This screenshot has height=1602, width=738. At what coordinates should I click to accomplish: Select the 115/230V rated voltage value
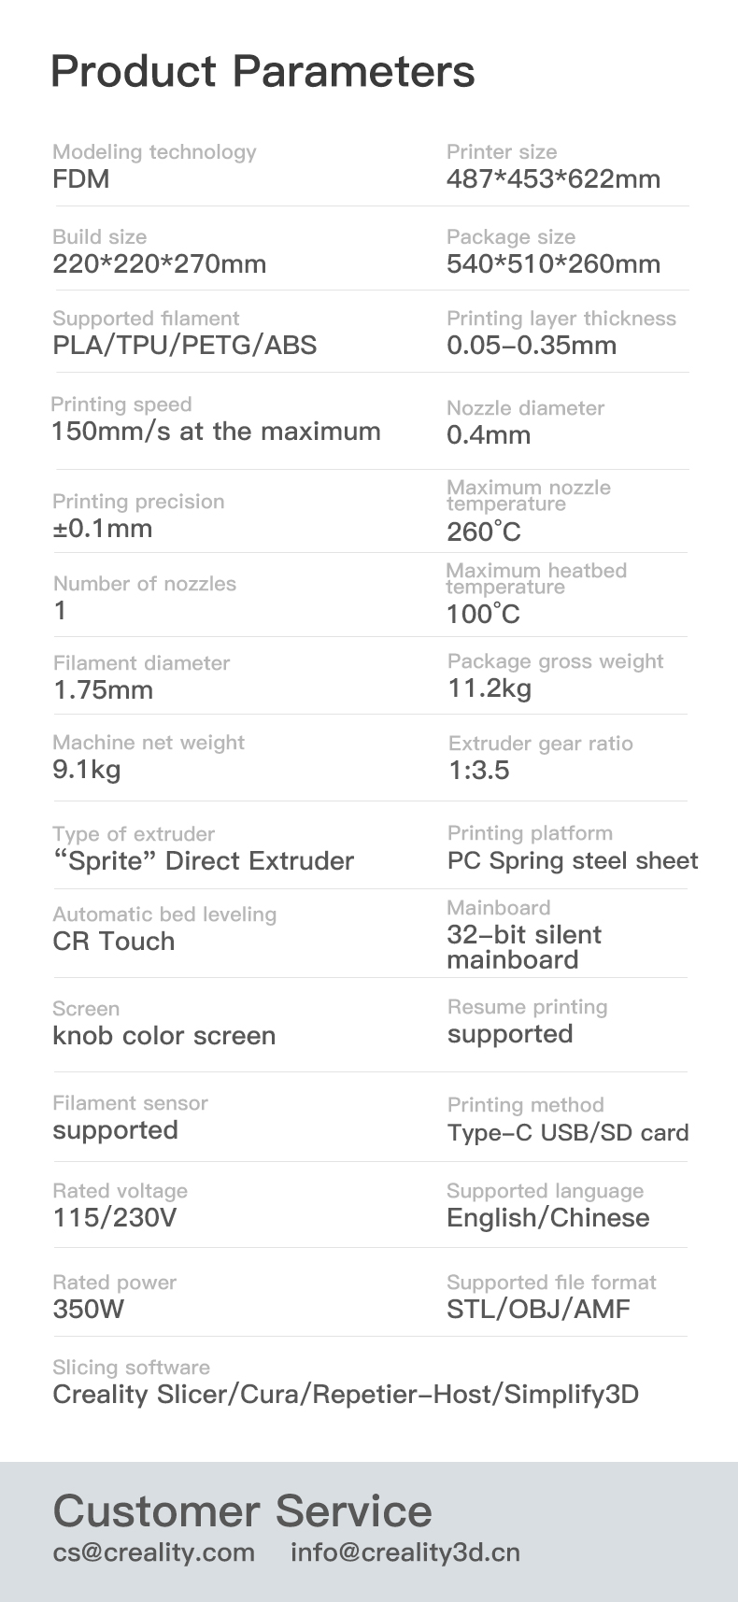tap(115, 1218)
